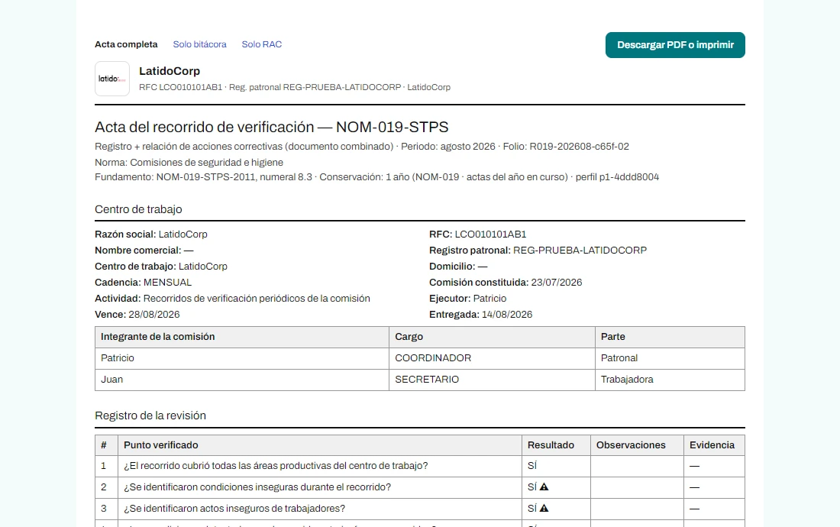Click Comisión constituida: 23/07/2026 field

tap(506, 283)
